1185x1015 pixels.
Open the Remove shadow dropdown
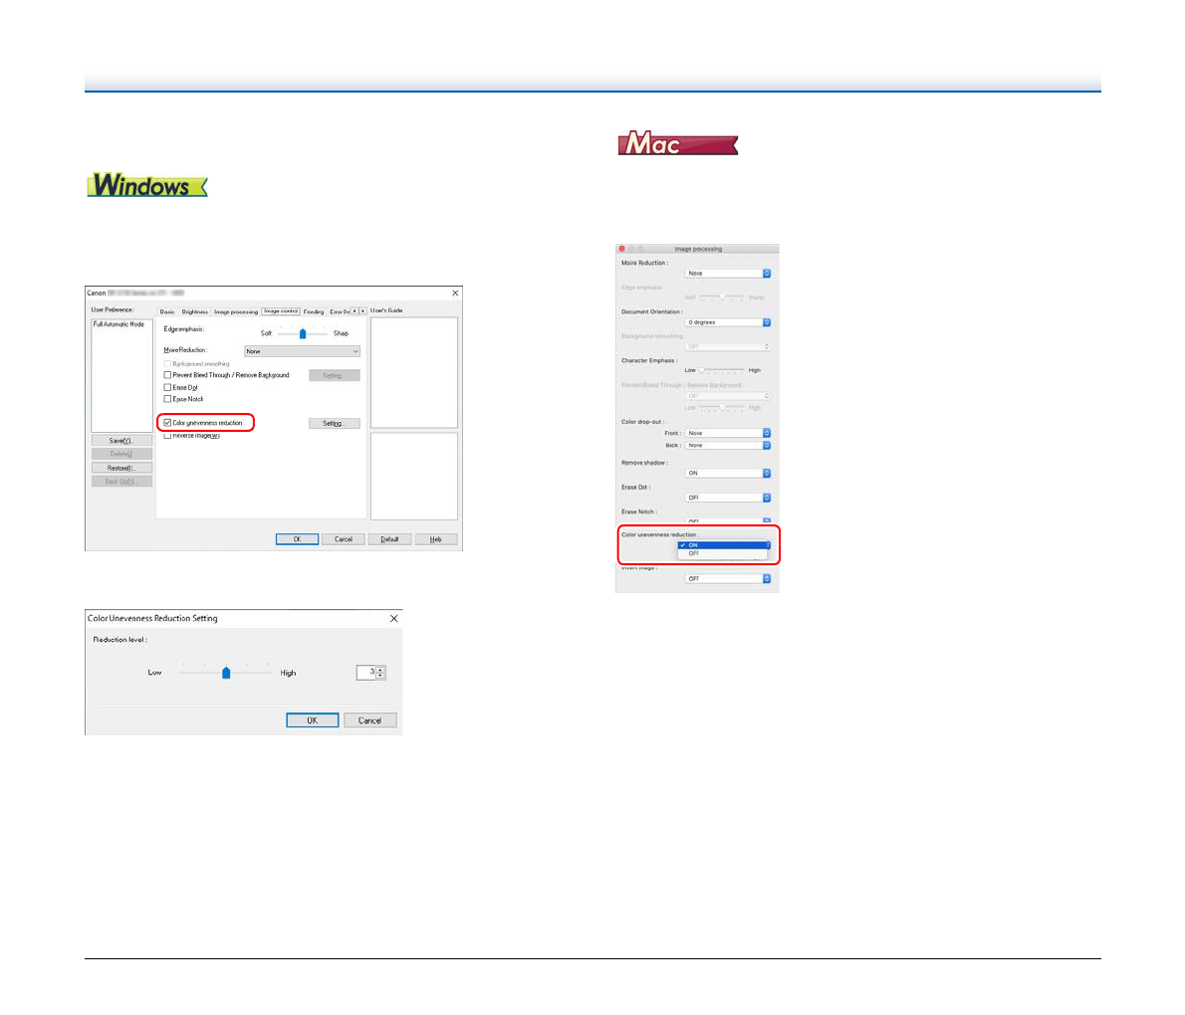point(728,473)
